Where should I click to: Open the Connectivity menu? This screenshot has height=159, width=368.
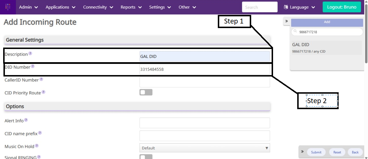[98, 7]
